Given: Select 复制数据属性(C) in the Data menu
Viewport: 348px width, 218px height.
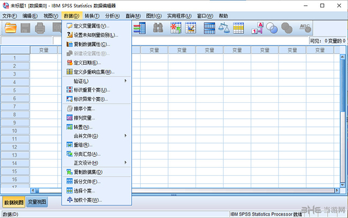Looking at the screenshot, I should tap(97, 44).
